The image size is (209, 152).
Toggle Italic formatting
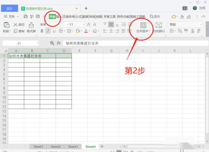coord(48,31)
